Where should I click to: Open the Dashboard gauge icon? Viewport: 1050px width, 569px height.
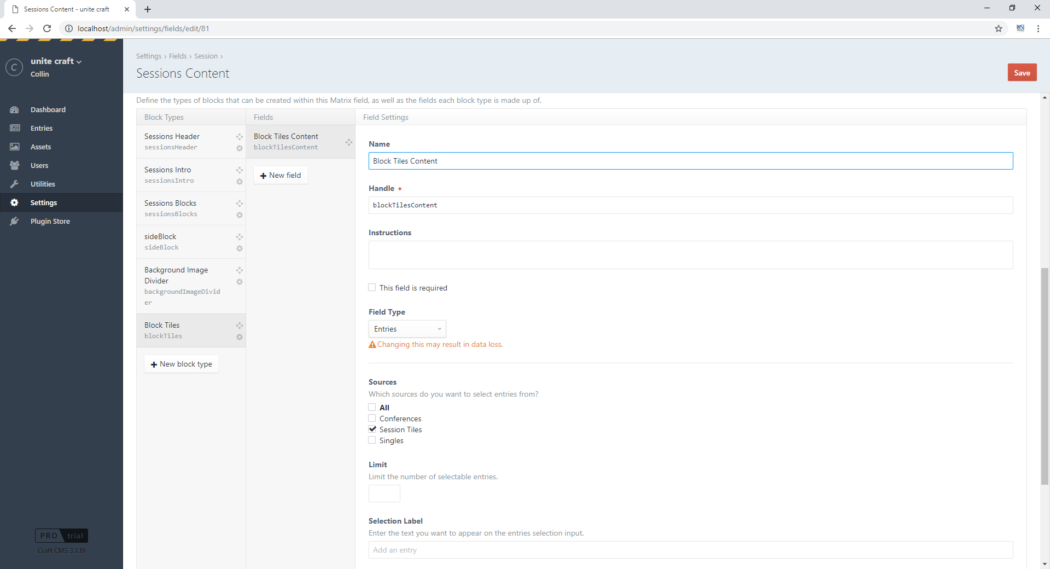tap(14, 109)
